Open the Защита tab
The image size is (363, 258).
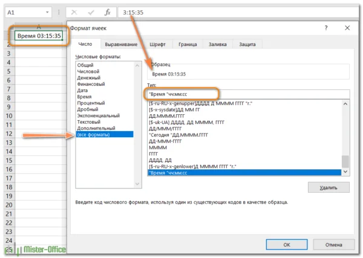click(x=247, y=44)
